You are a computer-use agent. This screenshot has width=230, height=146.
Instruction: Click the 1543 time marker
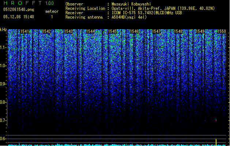pos(68,31)
